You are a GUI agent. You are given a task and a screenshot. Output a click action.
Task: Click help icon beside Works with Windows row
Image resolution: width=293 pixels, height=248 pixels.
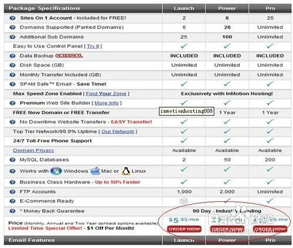12,171
